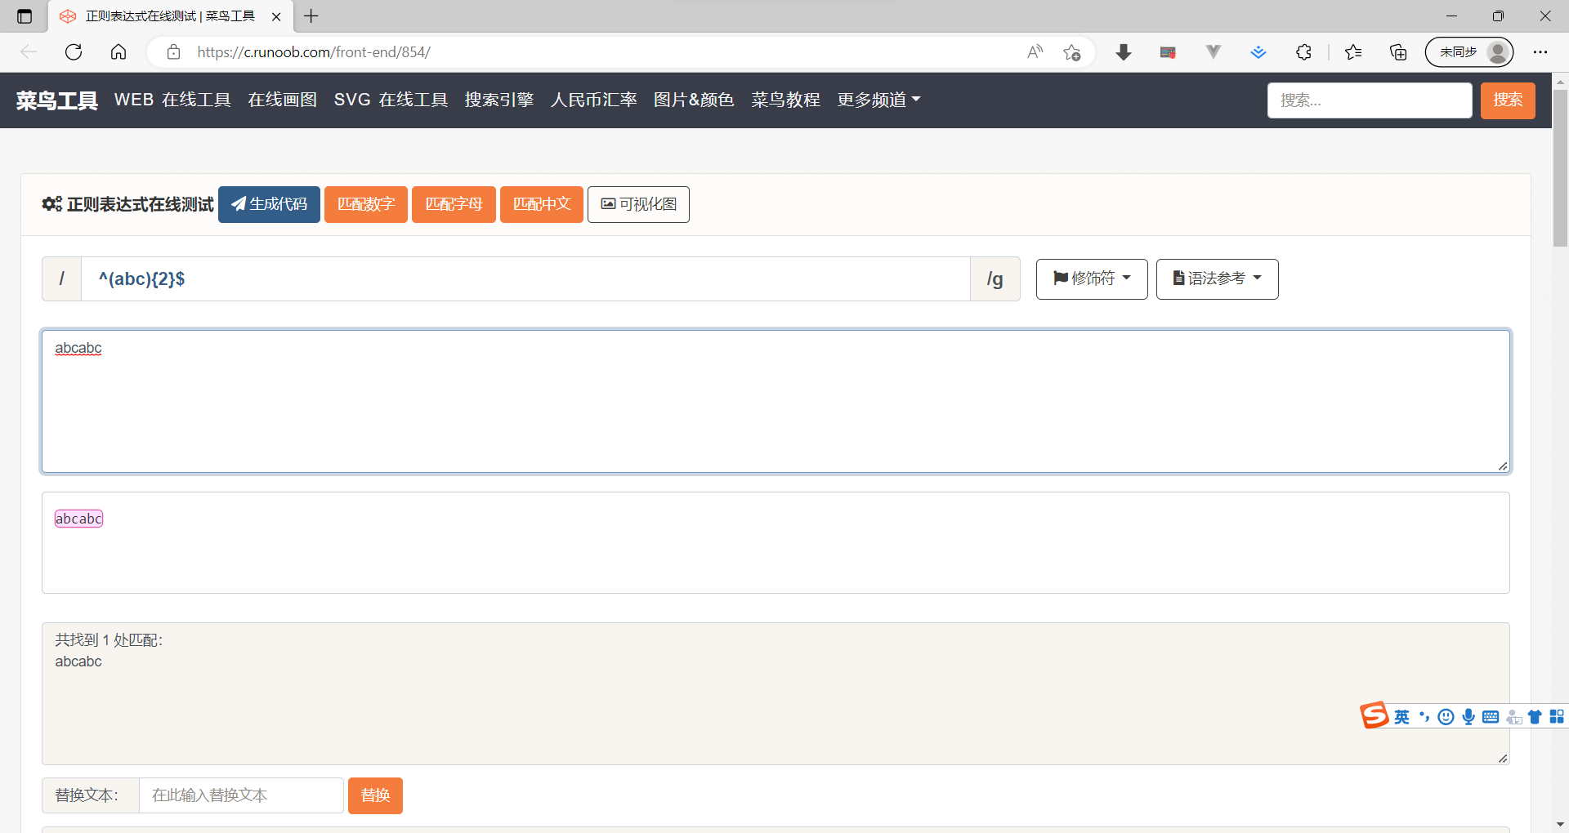The height and width of the screenshot is (833, 1569).
Task: Click the Sogou gray user icon
Action: point(1513,717)
